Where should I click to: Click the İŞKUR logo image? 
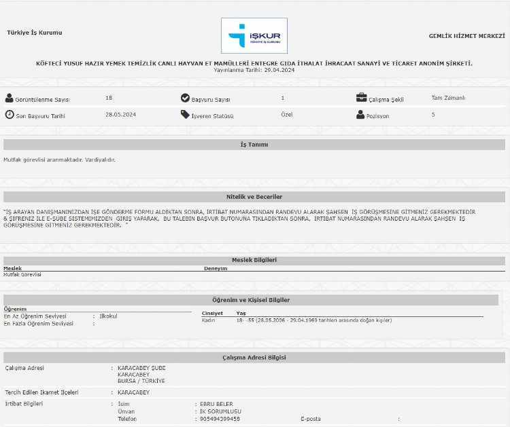click(254, 35)
